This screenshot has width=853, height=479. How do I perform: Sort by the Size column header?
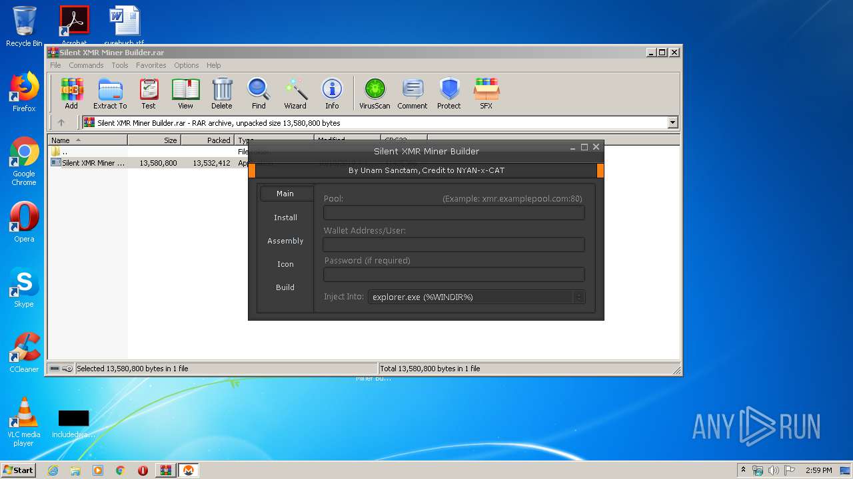[154, 140]
